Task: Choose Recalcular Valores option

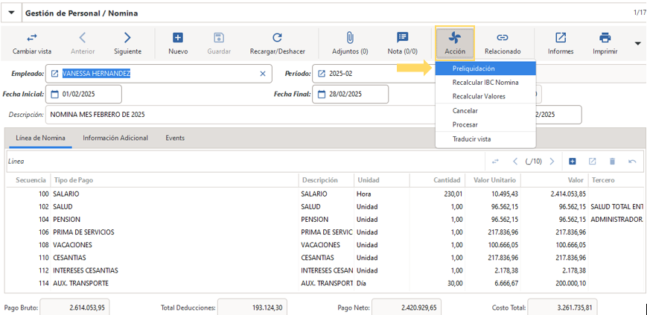Action: (485, 96)
